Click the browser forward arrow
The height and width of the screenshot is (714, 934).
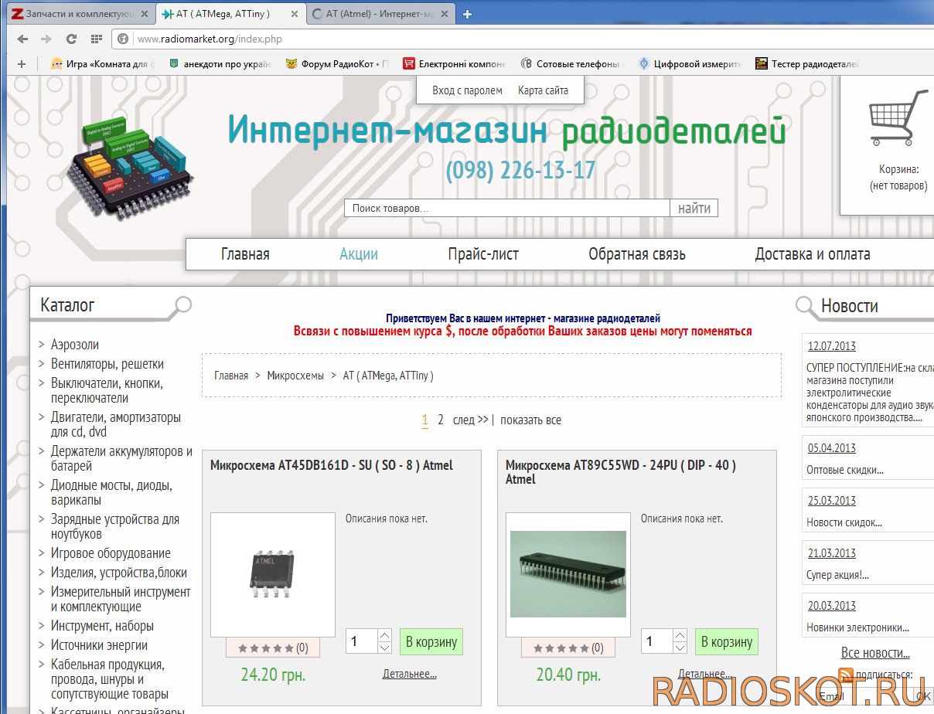(46, 39)
